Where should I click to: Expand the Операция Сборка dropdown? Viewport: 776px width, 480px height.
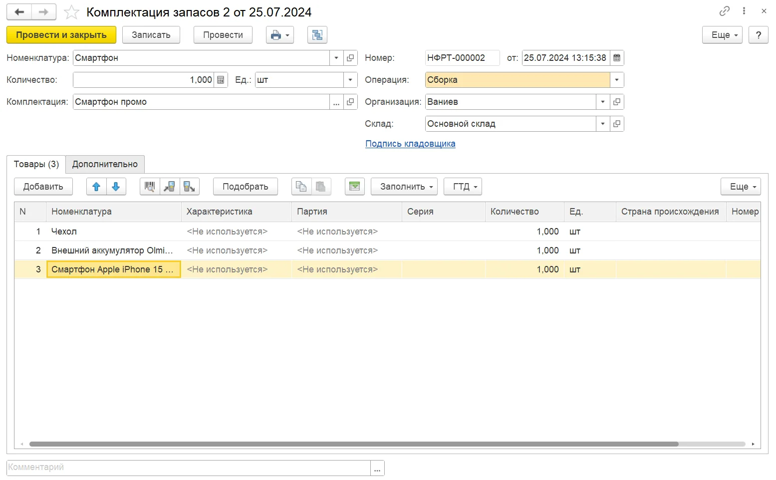617,80
